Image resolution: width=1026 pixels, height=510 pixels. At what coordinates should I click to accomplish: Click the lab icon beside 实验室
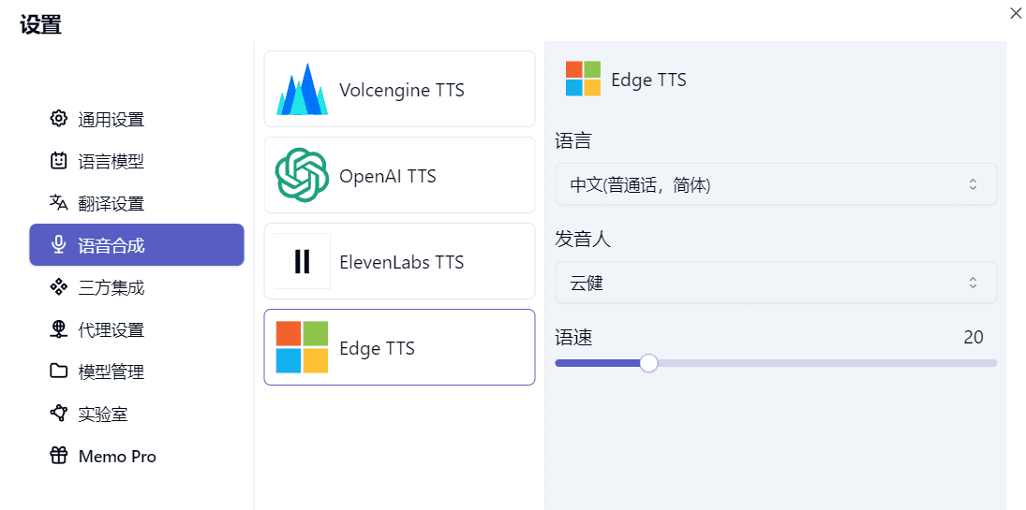(x=59, y=414)
